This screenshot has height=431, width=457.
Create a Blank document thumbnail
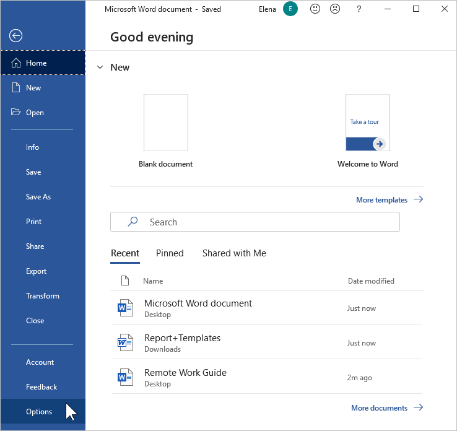[x=166, y=123]
